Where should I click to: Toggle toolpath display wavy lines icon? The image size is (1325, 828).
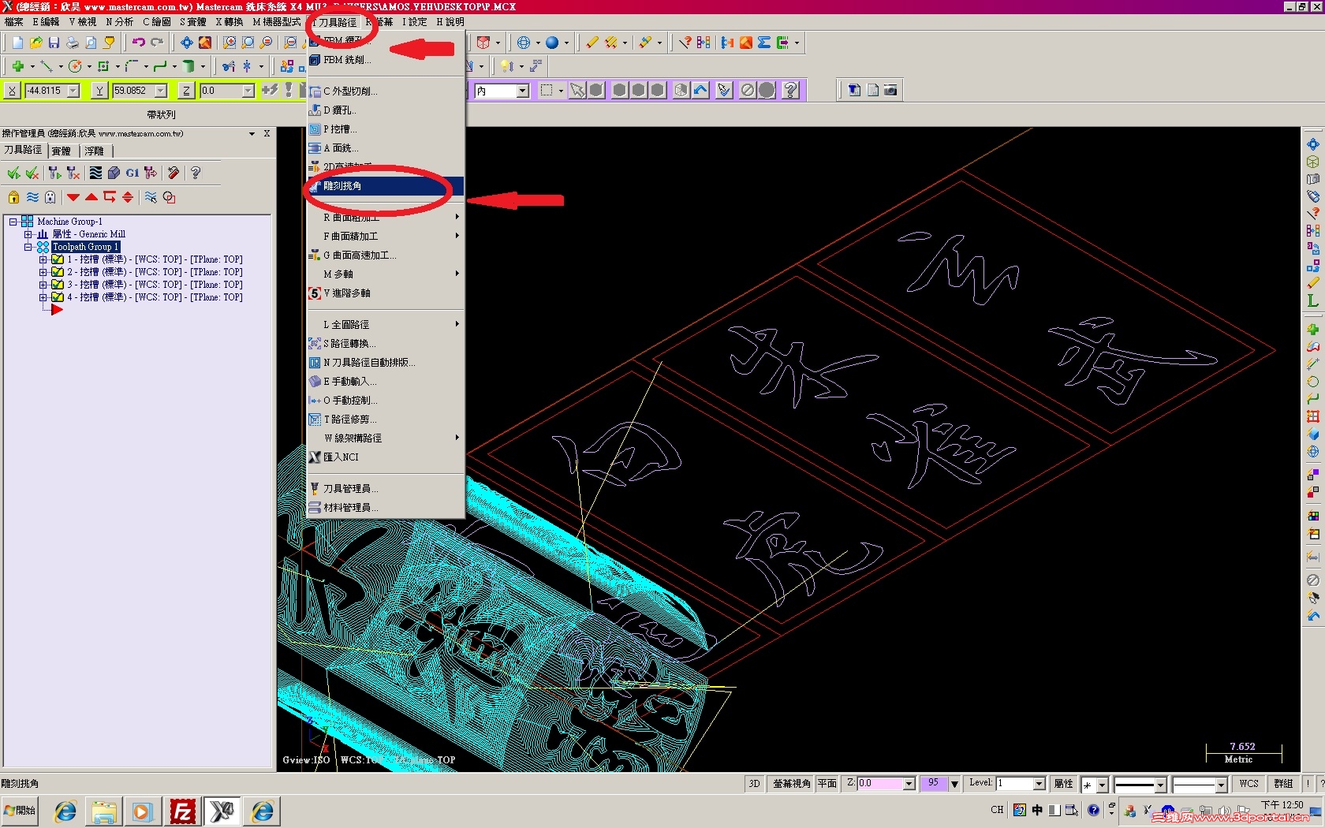32,197
